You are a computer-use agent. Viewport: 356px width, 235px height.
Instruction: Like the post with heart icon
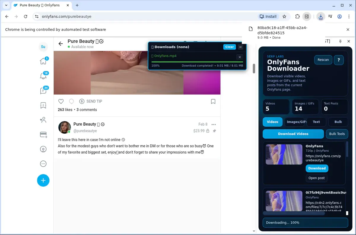(61, 101)
